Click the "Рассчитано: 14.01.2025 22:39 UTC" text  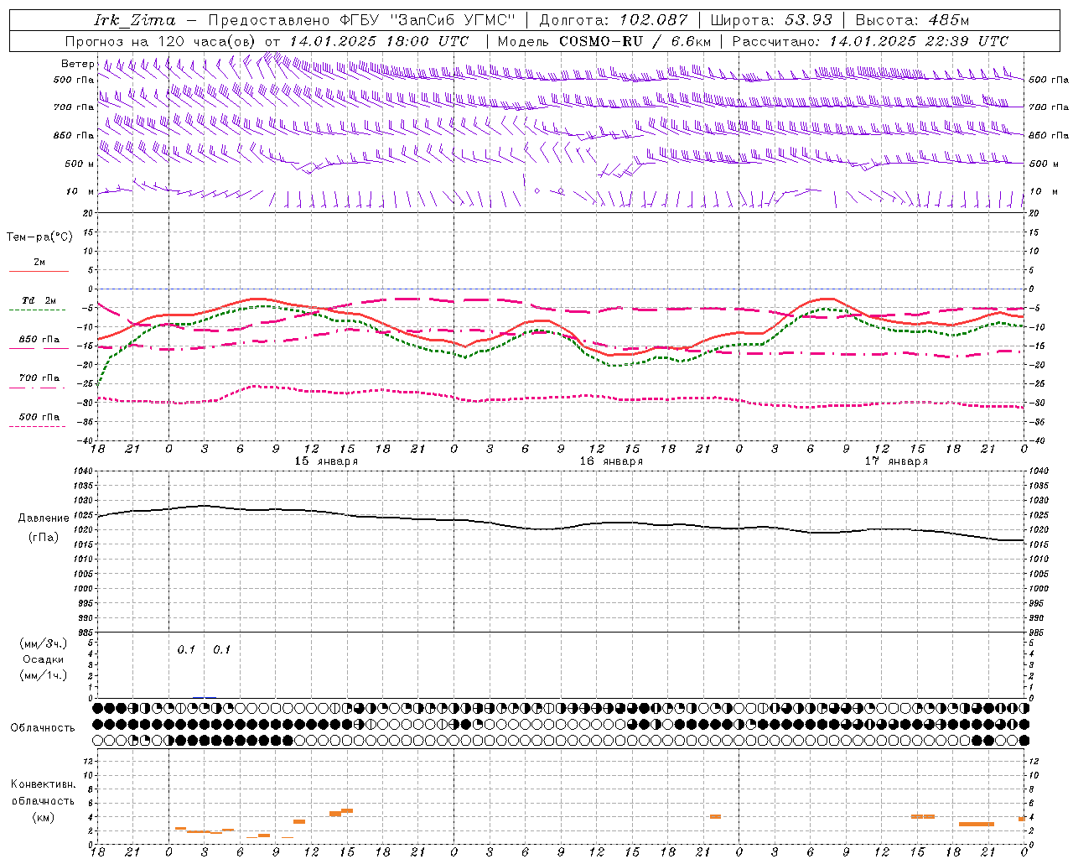tap(870, 41)
